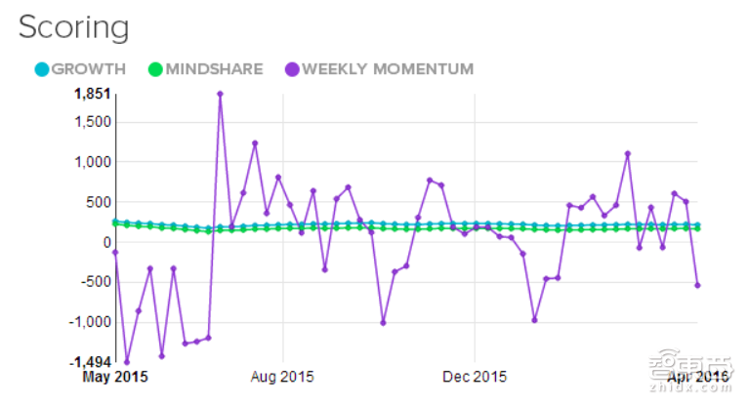Click the last purple data point at far right
This screenshot has height=405, width=749.
697,285
